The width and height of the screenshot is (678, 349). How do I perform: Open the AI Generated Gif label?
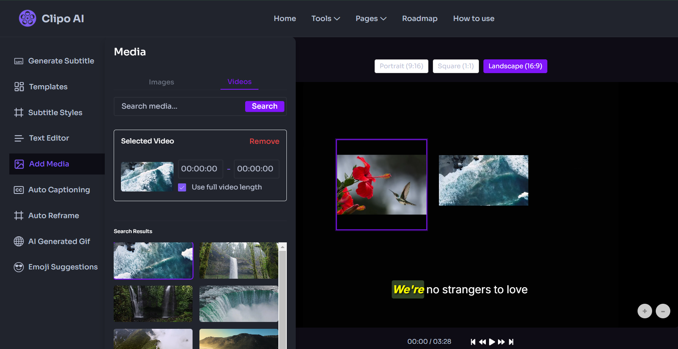point(59,242)
